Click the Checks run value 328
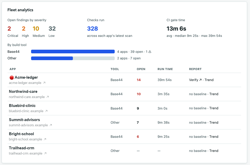Screen dimensions: 250x165 (92, 29)
